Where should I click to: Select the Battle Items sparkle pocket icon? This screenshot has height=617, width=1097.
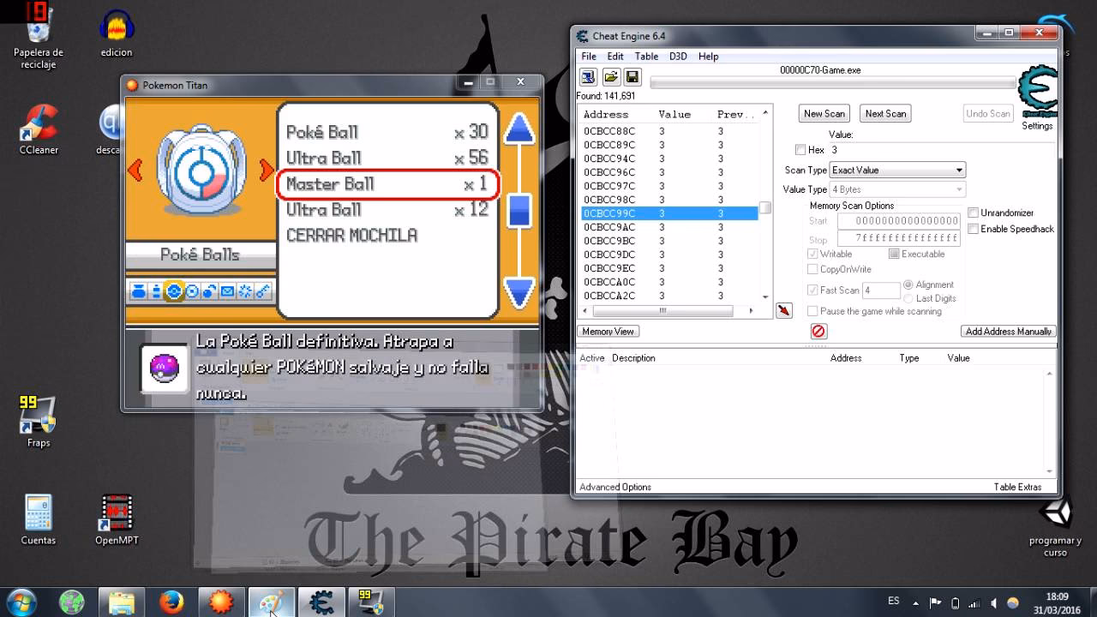point(245,291)
